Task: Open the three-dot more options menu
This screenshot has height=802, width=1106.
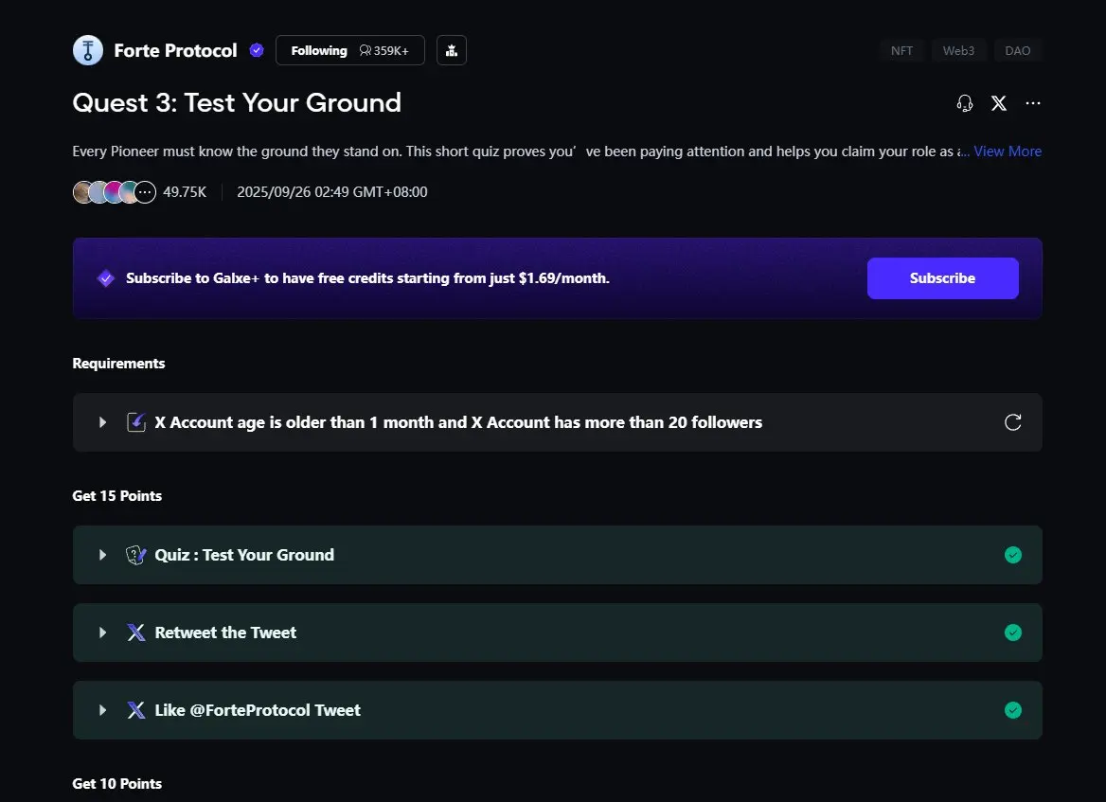Action: pyautogui.click(x=1033, y=103)
